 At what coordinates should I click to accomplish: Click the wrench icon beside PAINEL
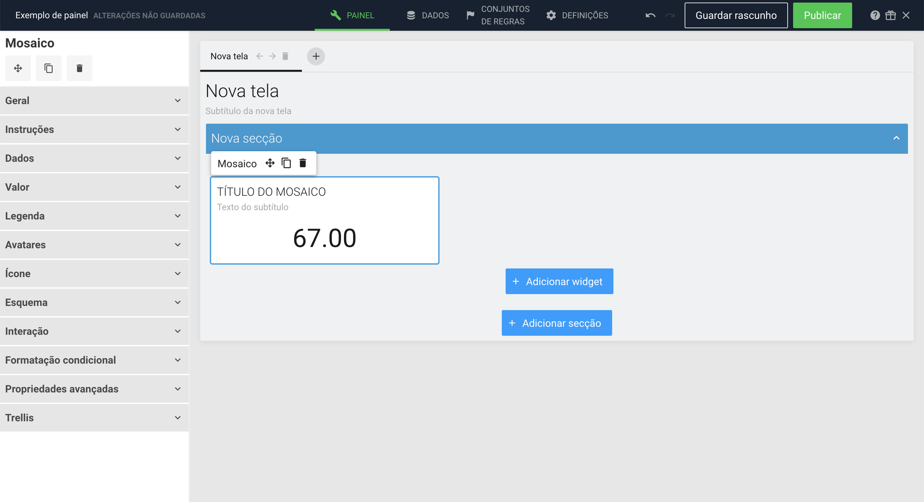pos(336,15)
